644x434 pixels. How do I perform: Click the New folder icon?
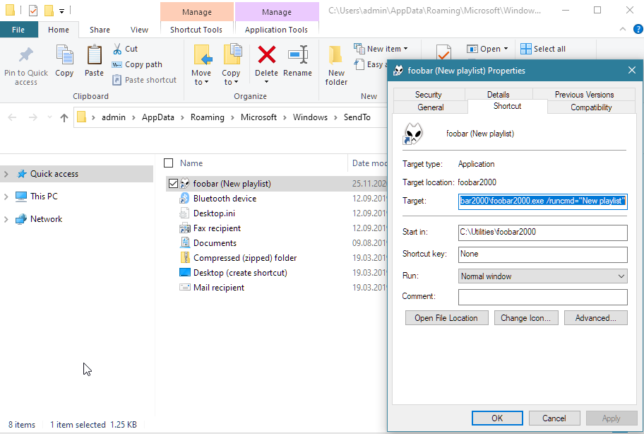pyautogui.click(x=336, y=55)
